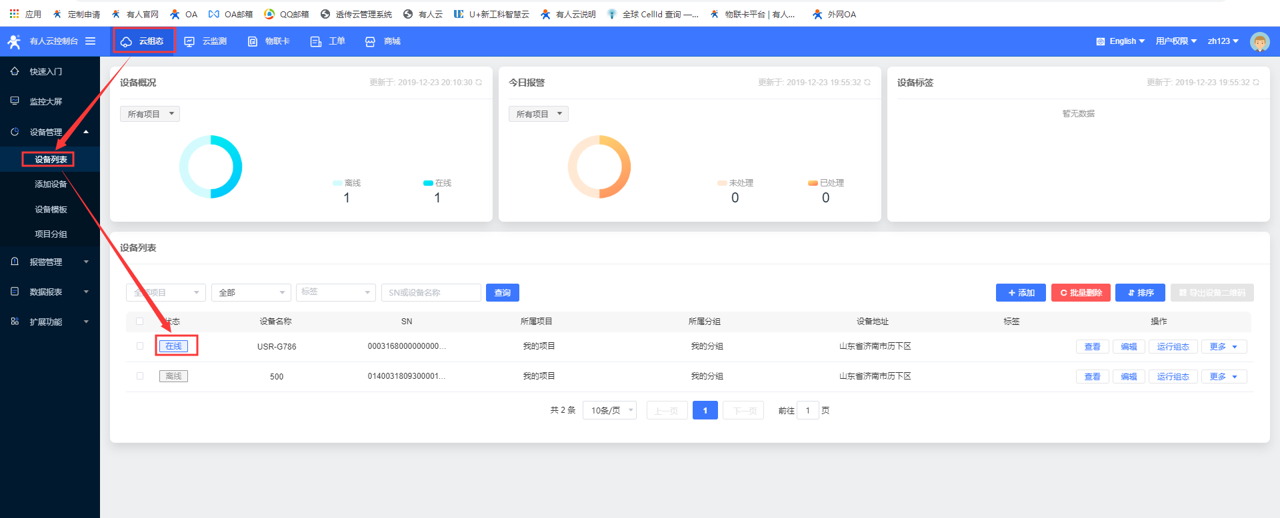Switch to 云监测 tab

coord(206,41)
